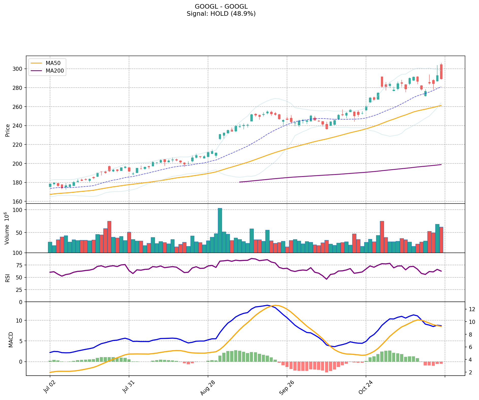The height and width of the screenshot is (400, 479).
Task: Click the 12 tick on right MACD axis
Action: pos(472,309)
